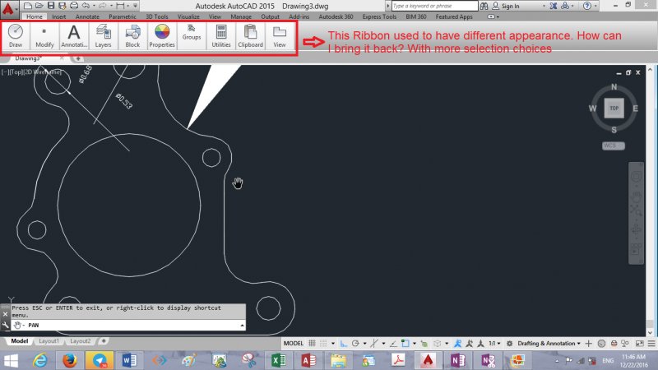This screenshot has height=370, width=658.
Task: Undo the last action
Action: point(86,6)
